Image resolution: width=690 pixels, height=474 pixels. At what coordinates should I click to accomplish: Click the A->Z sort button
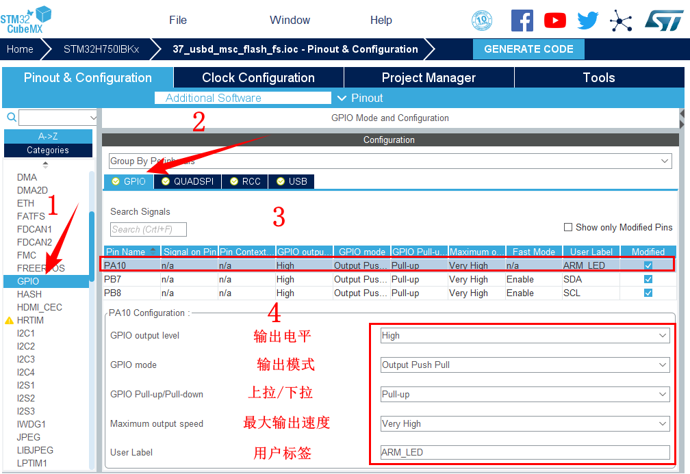point(48,136)
